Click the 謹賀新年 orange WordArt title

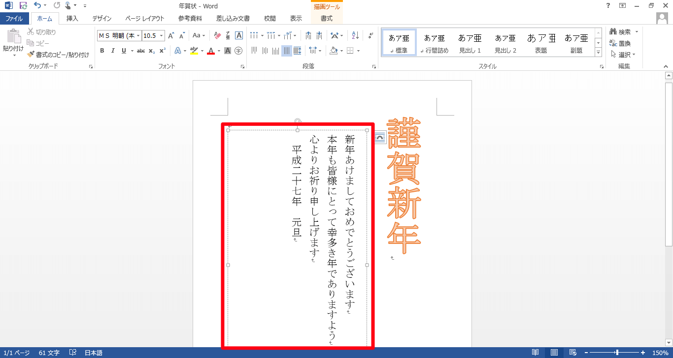click(x=404, y=187)
